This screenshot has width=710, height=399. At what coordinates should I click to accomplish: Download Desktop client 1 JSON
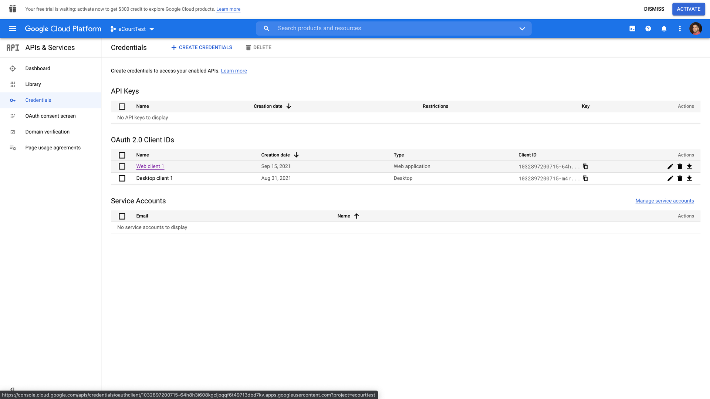pyautogui.click(x=689, y=178)
